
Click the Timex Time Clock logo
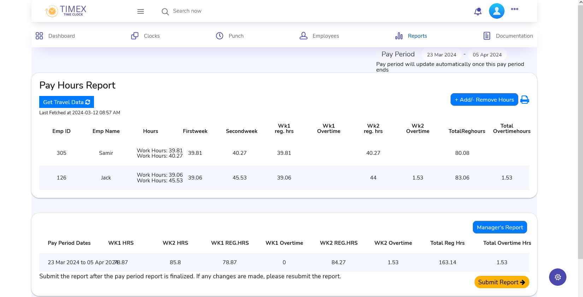click(x=66, y=11)
